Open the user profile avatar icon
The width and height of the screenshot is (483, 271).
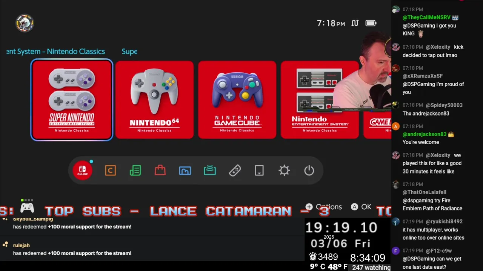(x=25, y=23)
